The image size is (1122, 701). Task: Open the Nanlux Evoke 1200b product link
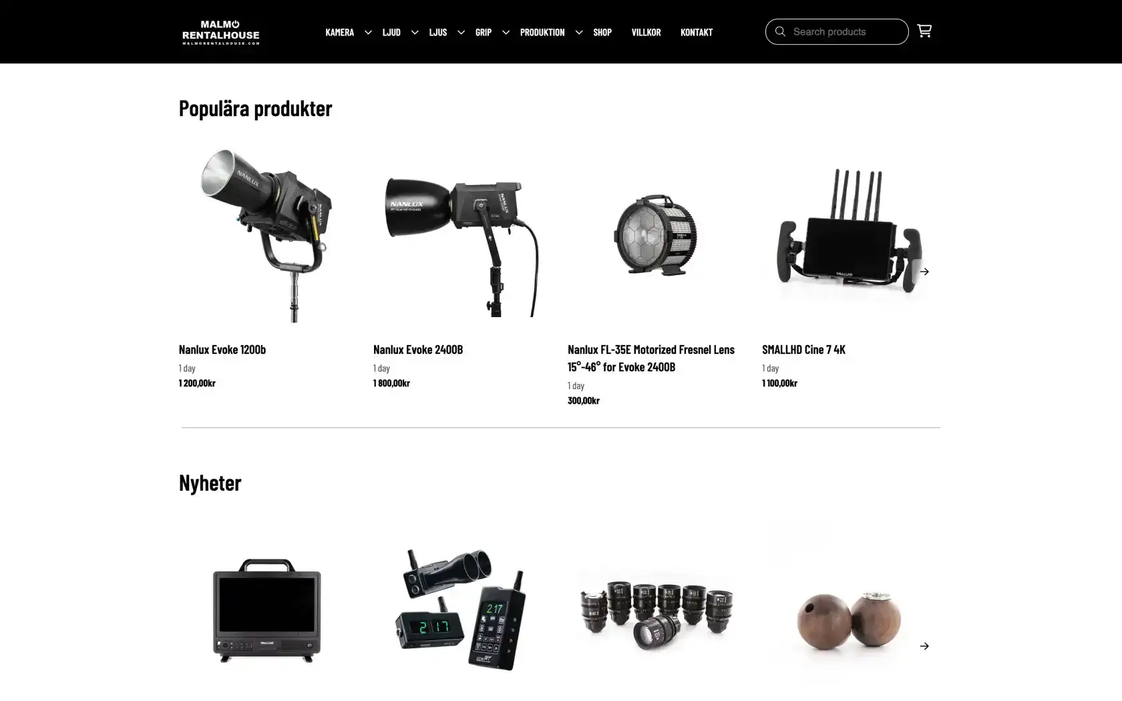point(222,349)
